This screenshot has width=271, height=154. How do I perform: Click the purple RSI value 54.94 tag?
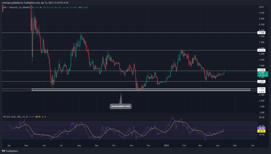pyautogui.click(x=262, y=128)
